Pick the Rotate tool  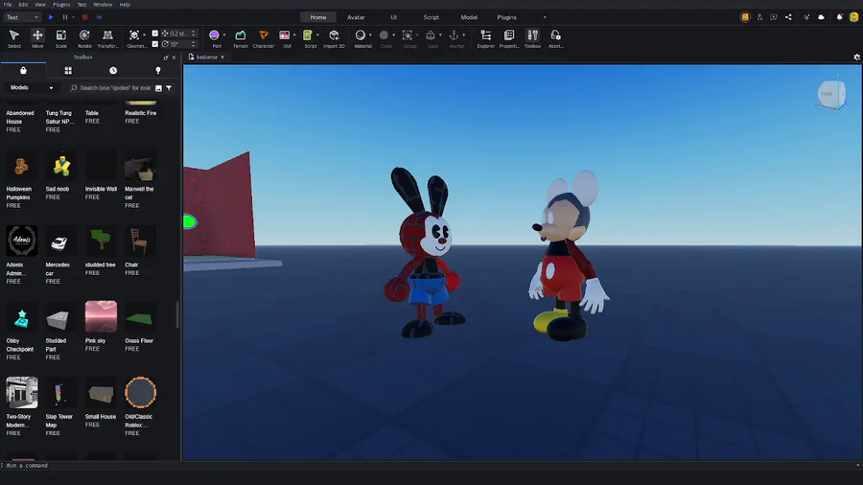click(x=84, y=38)
